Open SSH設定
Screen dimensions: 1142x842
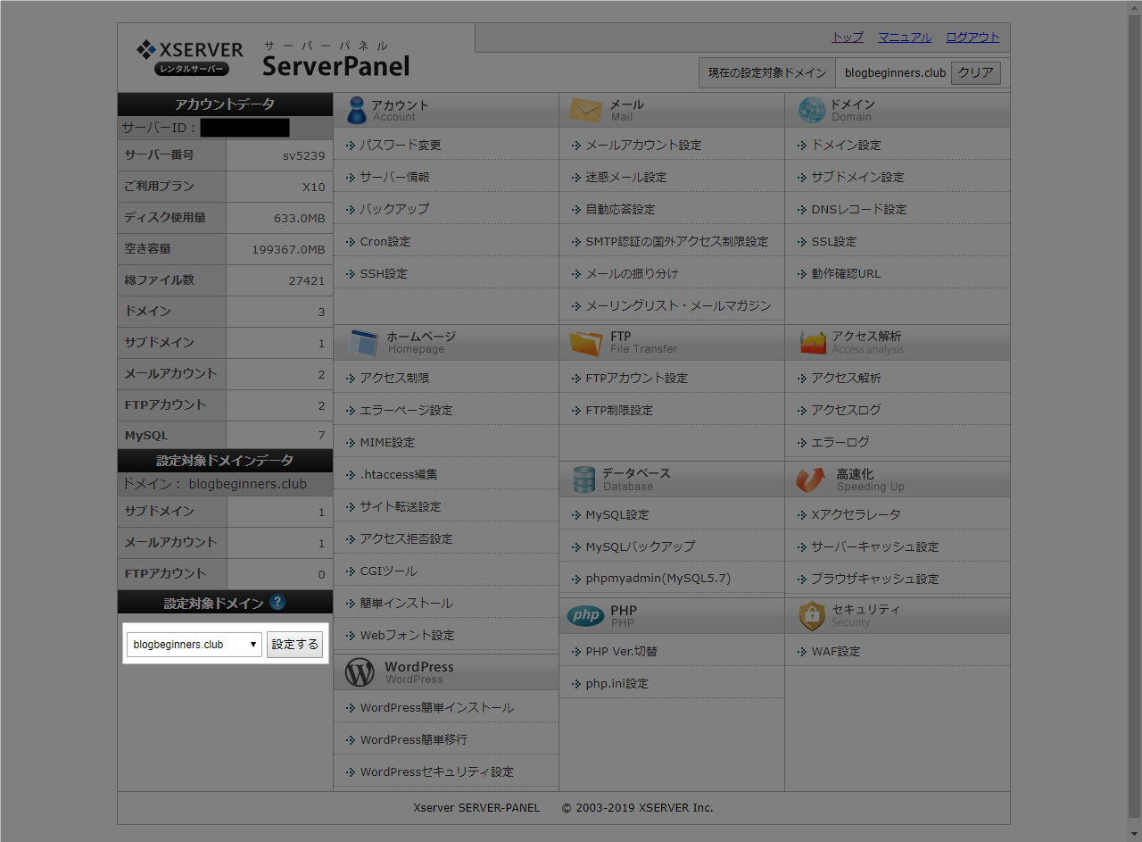[384, 273]
